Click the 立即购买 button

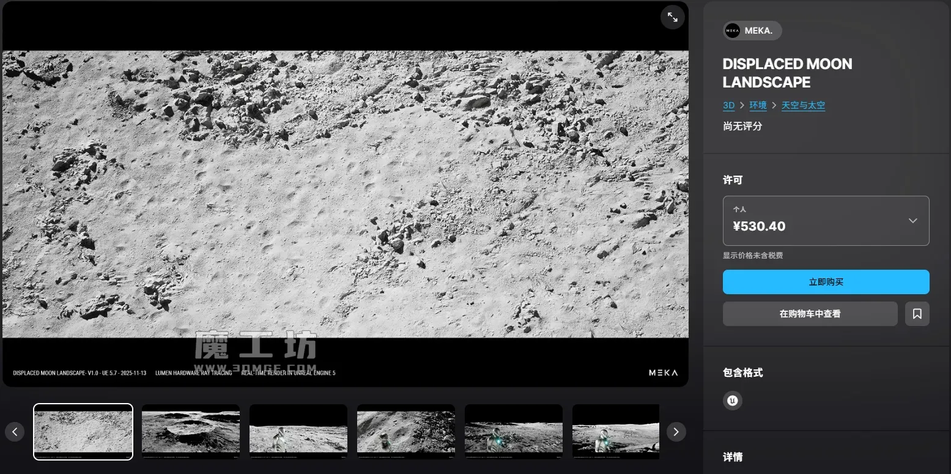(826, 282)
